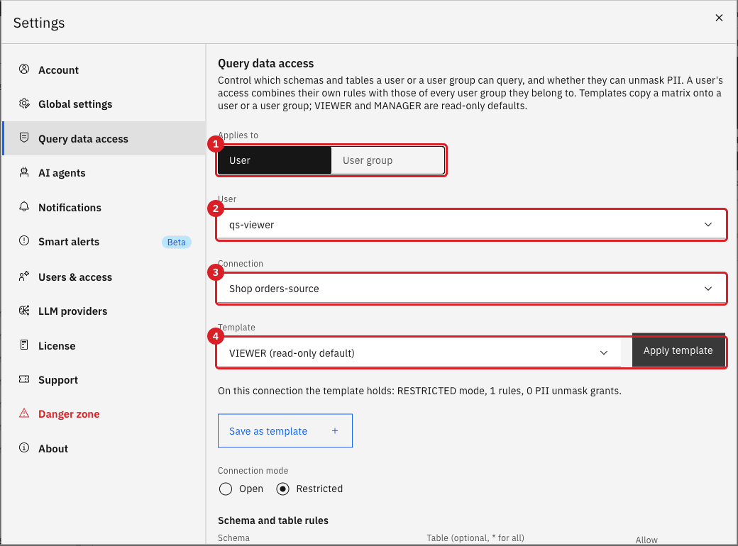
Task: Click the Danger zone warning triangle icon
Action: (24, 413)
